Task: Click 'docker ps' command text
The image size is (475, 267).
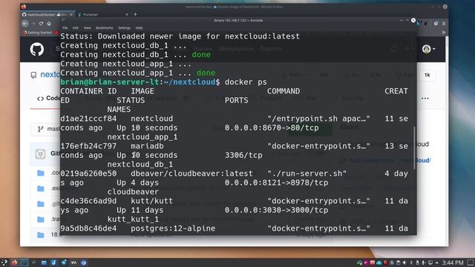Action: tap(246, 82)
